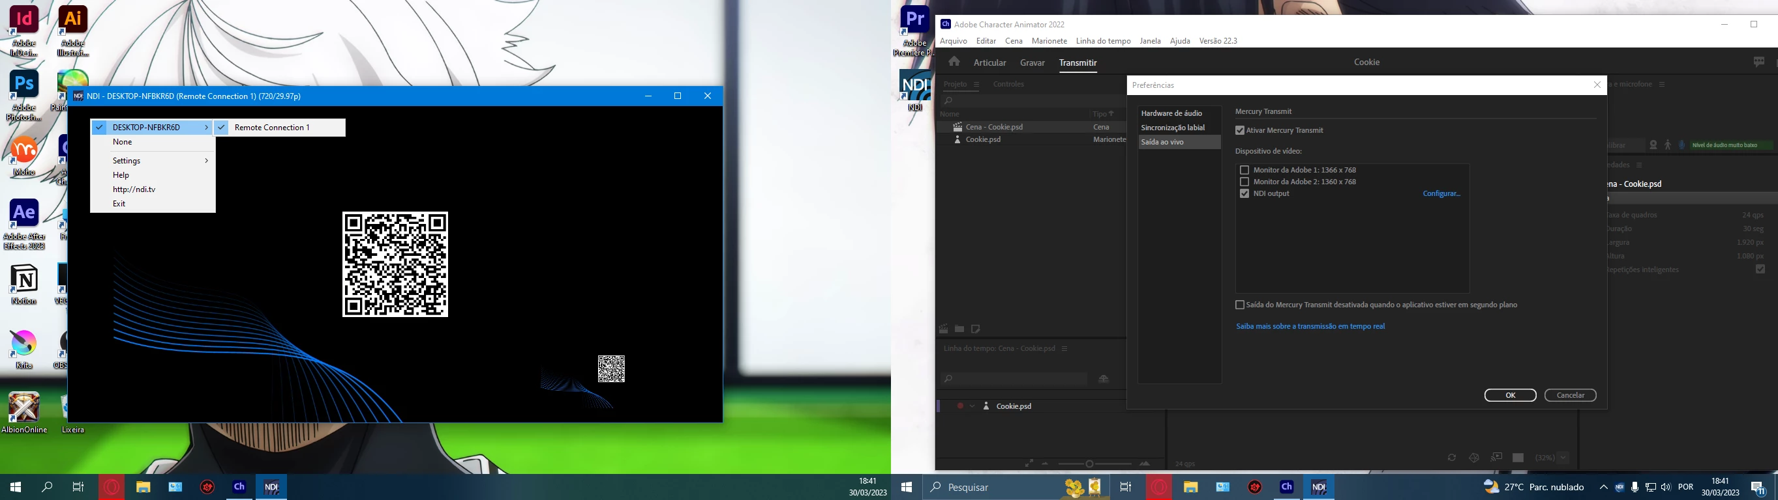Uncheck the NDI output checkbox
Screen dimensions: 1778x500
[1244, 193]
